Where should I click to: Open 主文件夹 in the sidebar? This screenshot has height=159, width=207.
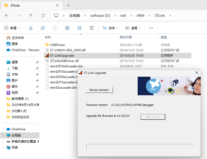pos(18,38)
